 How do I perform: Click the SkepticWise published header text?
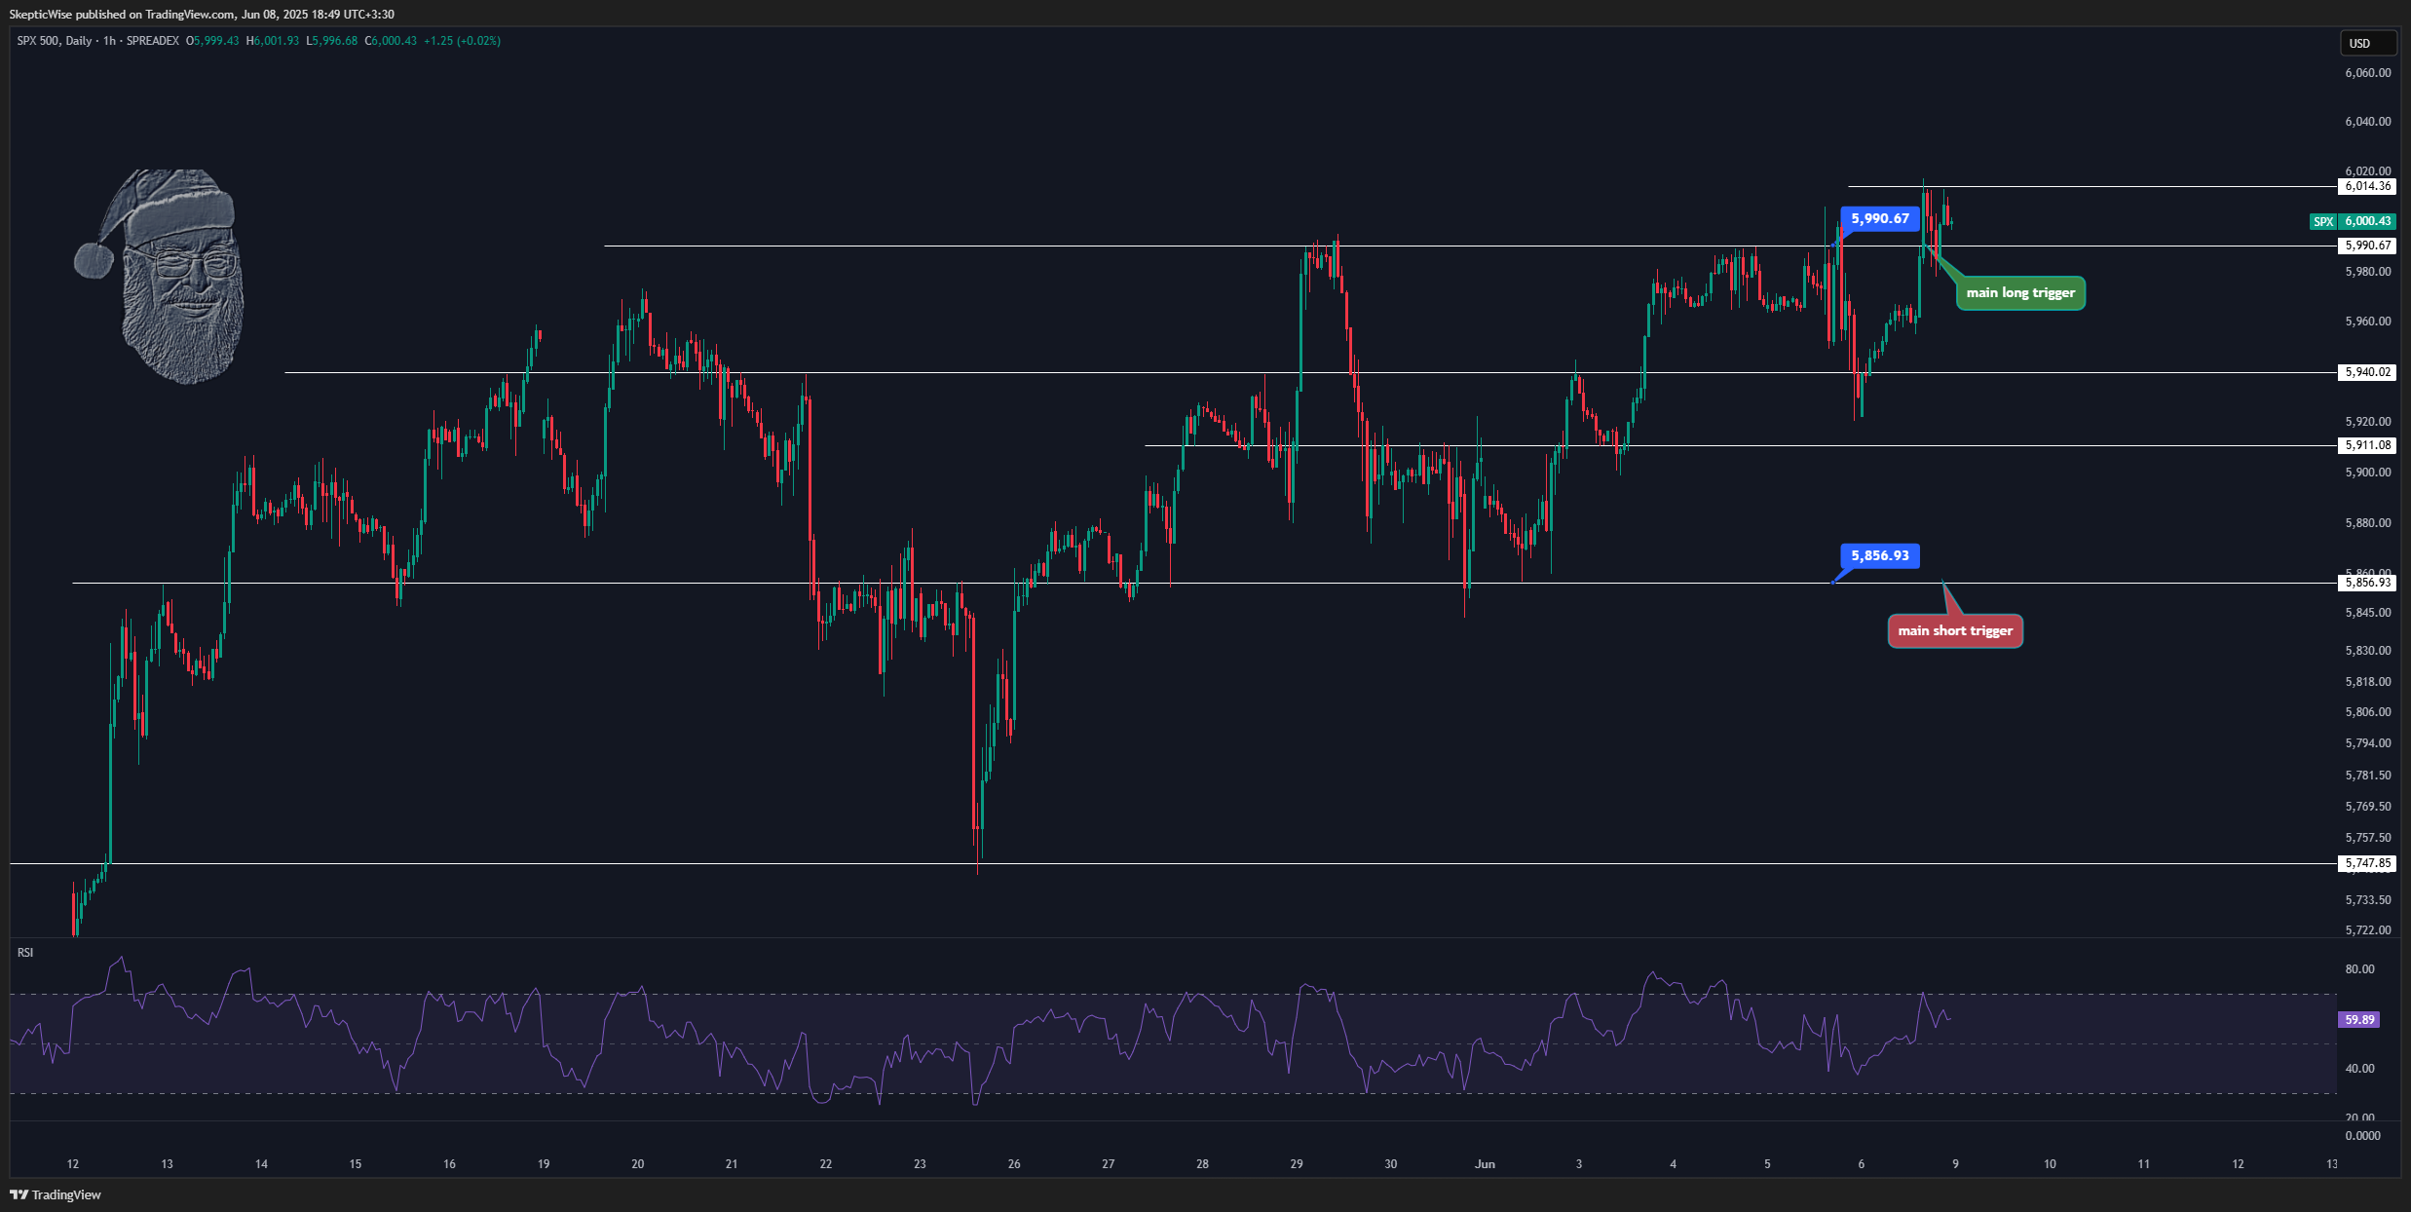pyautogui.click(x=202, y=15)
